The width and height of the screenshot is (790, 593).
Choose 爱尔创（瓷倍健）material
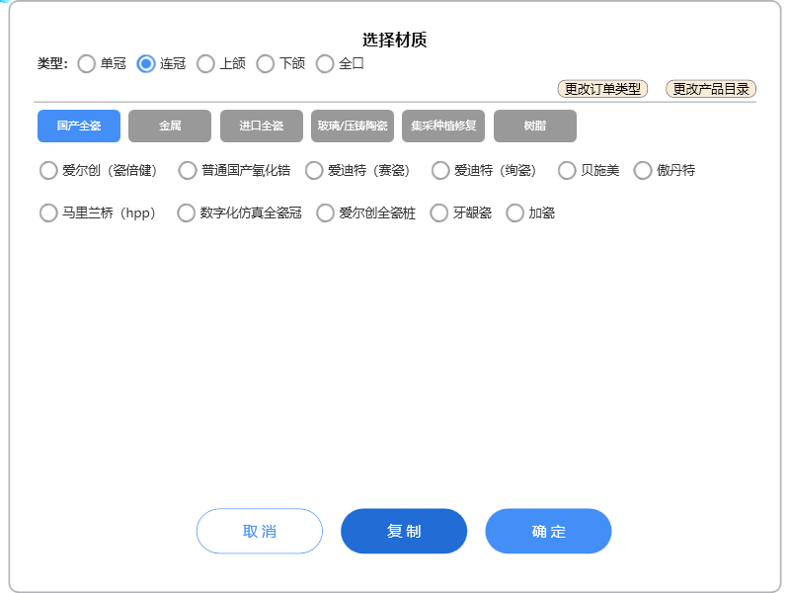click(x=48, y=171)
